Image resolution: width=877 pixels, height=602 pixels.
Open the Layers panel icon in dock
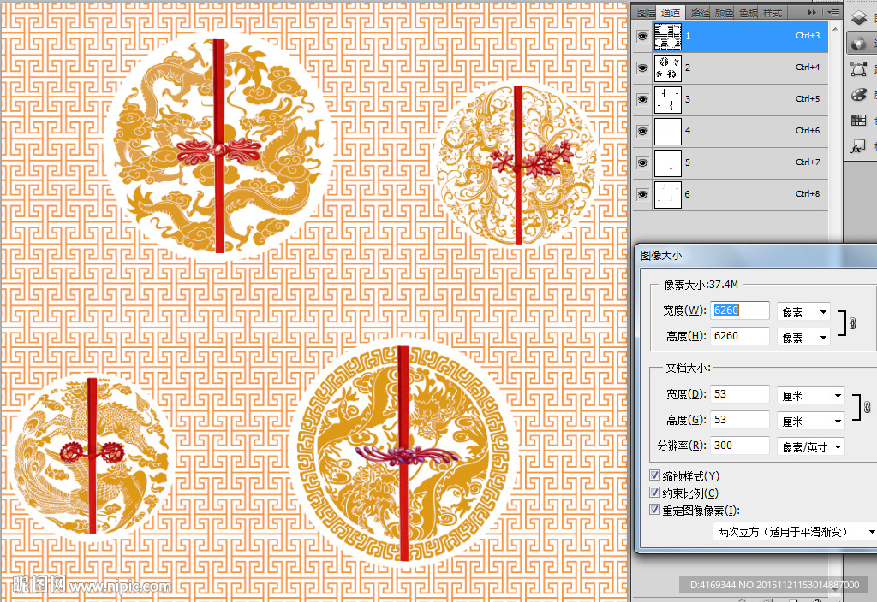(x=859, y=16)
